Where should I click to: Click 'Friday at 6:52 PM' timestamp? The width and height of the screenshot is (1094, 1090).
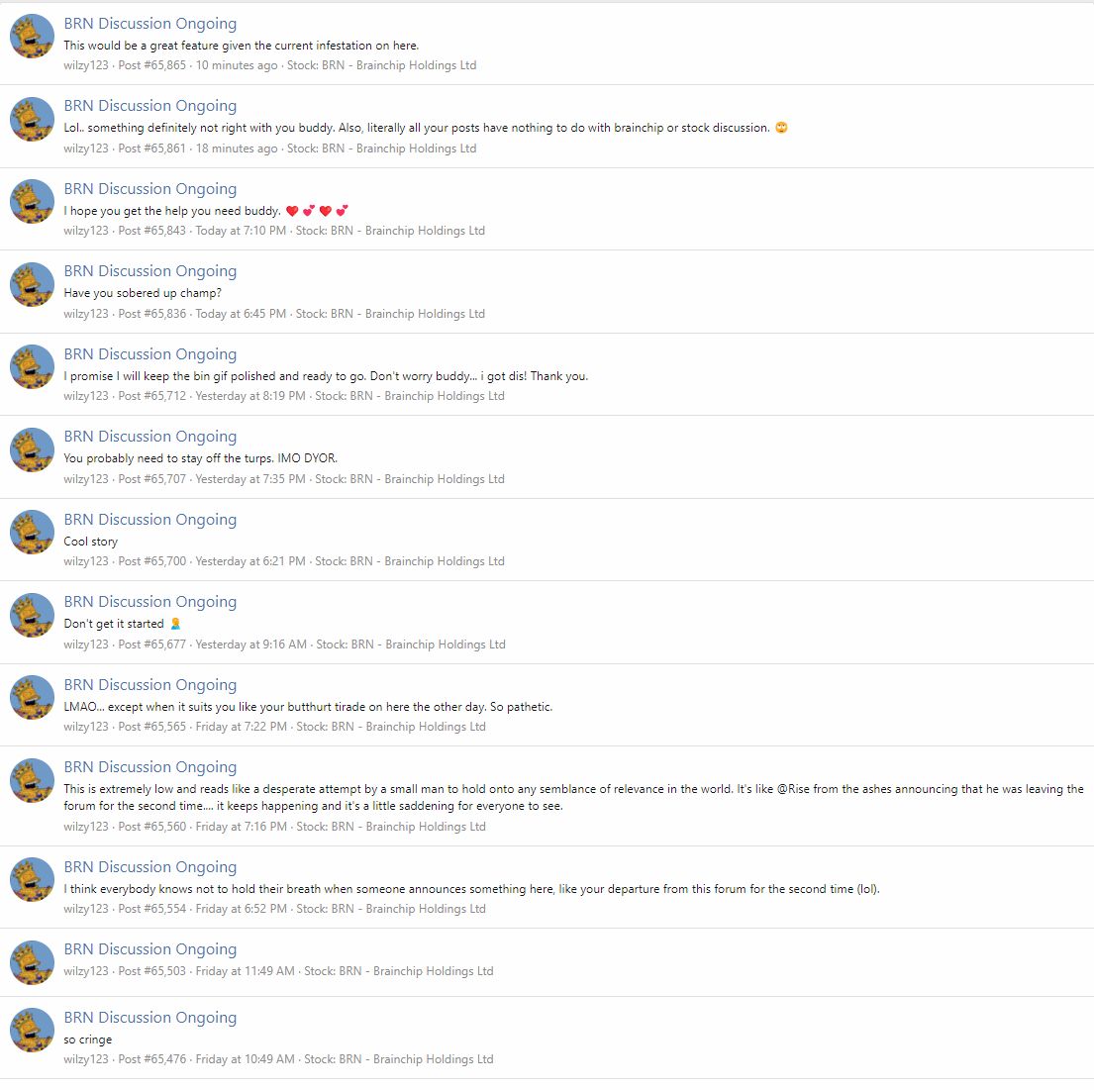point(242,909)
